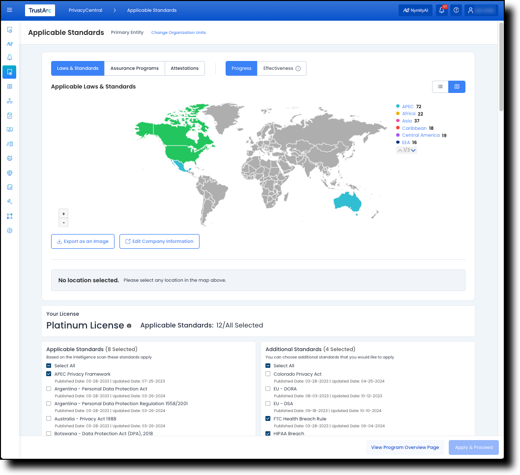520x475 pixels.
Task: Collapse the legend using the up chevron
Action: coord(400,150)
